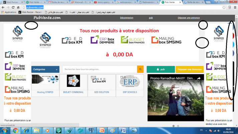Click the BUDJET COMMUNAL thumbnail image
The height and width of the screenshot is (134, 238).
73,81
